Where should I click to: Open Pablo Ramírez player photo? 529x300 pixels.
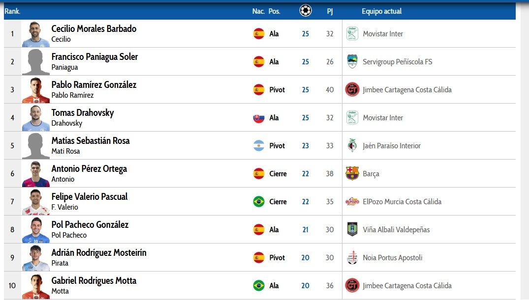pos(36,90)
